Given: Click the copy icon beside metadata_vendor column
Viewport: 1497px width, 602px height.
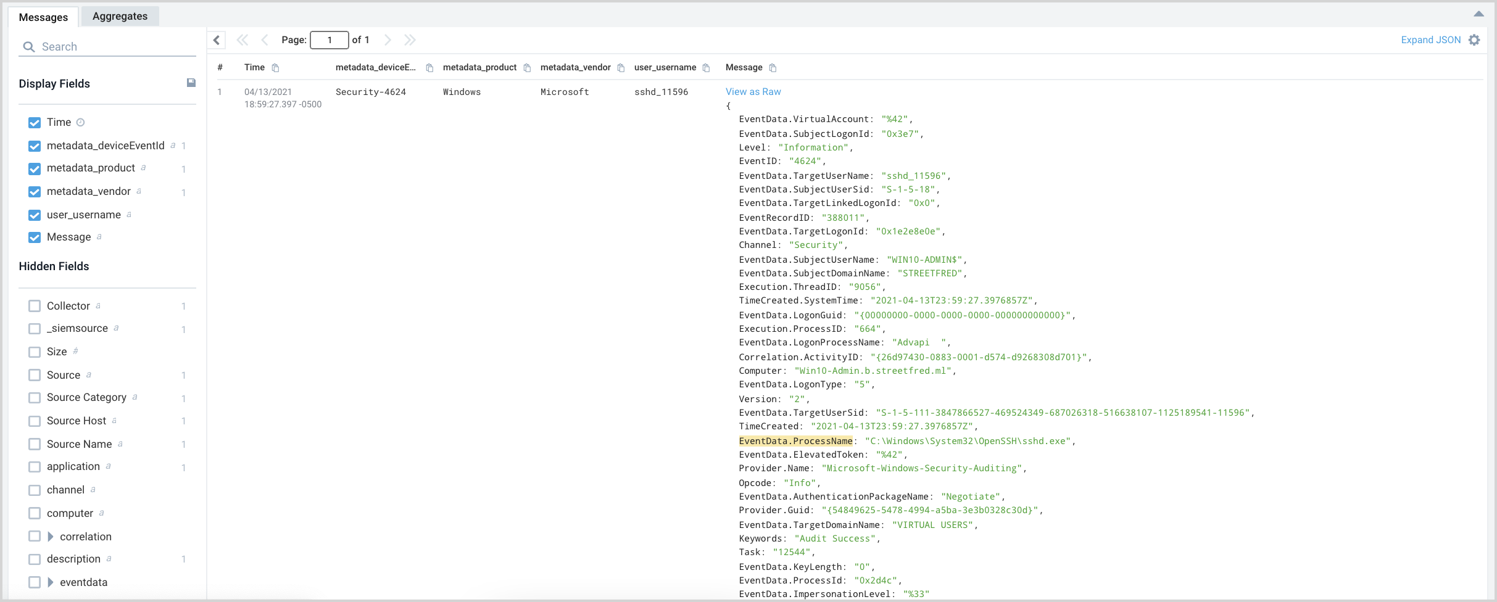Looking at the screenshot, I should tap(621, 68).
